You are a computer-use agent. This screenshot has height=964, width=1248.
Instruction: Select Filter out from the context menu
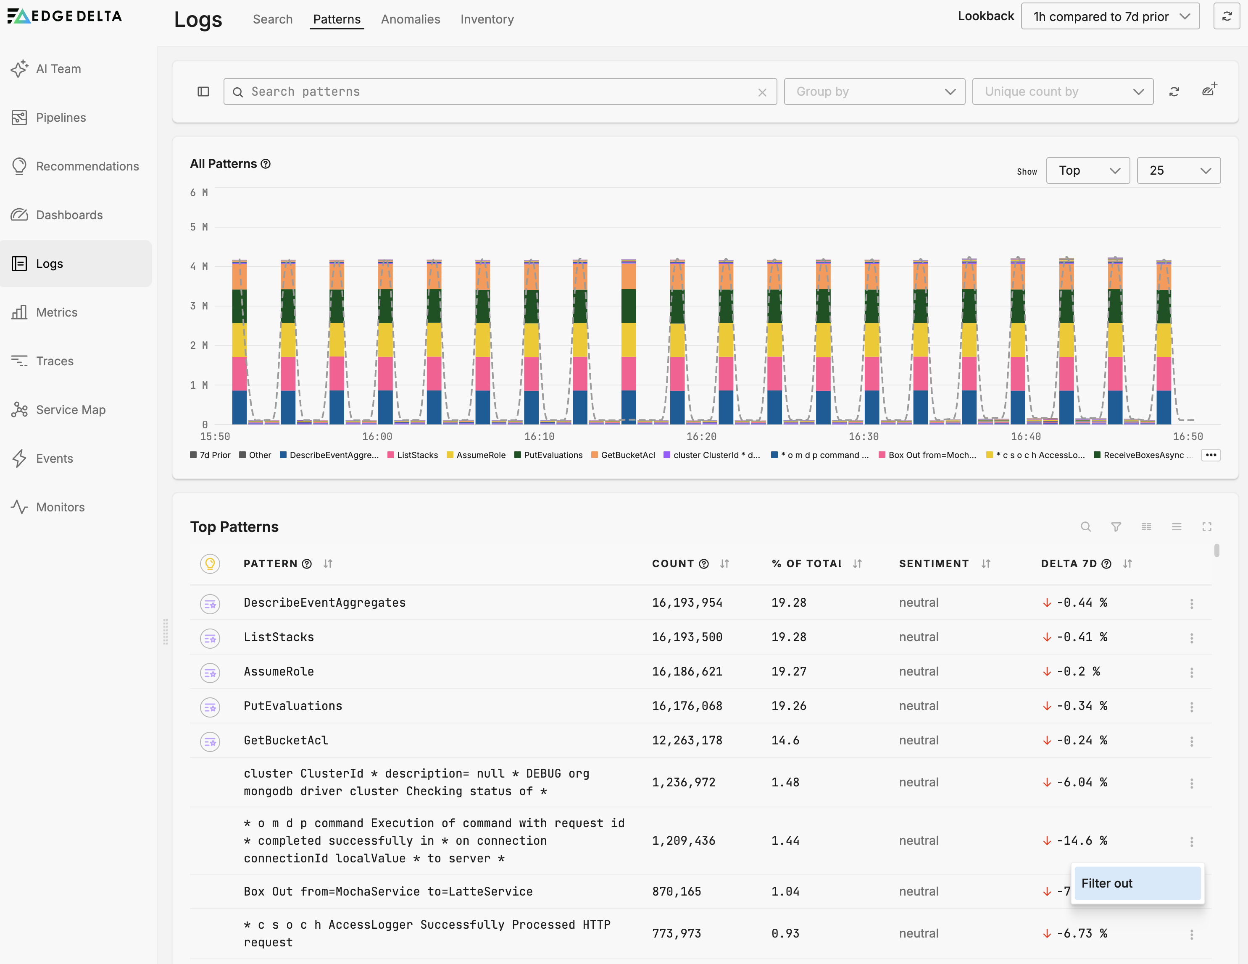coord(1137,883)
